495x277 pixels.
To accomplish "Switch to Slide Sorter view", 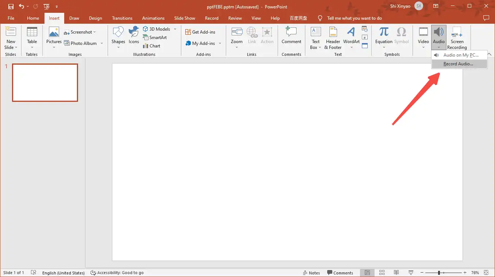I will 382,273.
